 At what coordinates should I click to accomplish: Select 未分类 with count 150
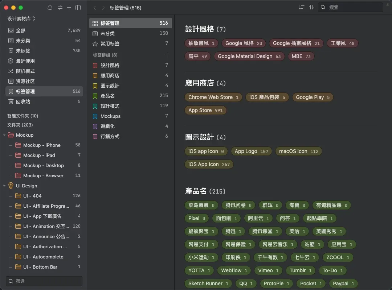tap(131, 33)
